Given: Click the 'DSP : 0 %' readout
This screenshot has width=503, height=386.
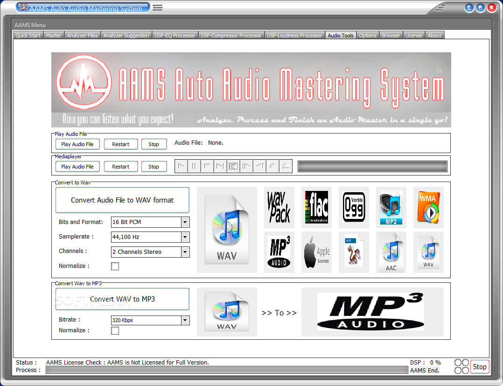Looking at the screenshot, I should pyautogui.click(x=426, y=362).
